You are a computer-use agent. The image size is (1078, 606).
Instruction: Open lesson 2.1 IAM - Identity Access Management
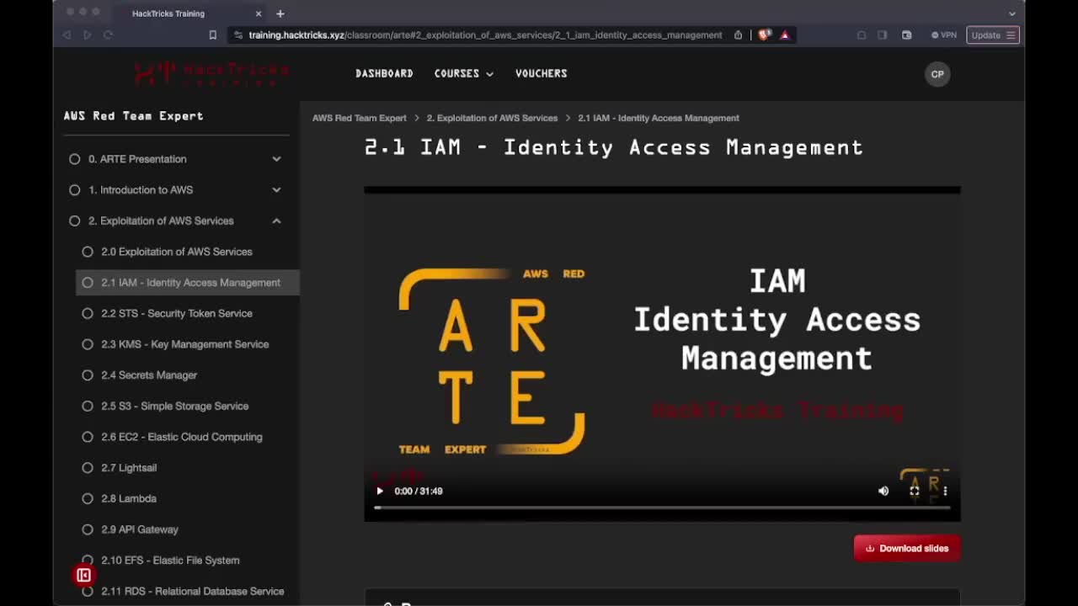[x=187, y=283]
